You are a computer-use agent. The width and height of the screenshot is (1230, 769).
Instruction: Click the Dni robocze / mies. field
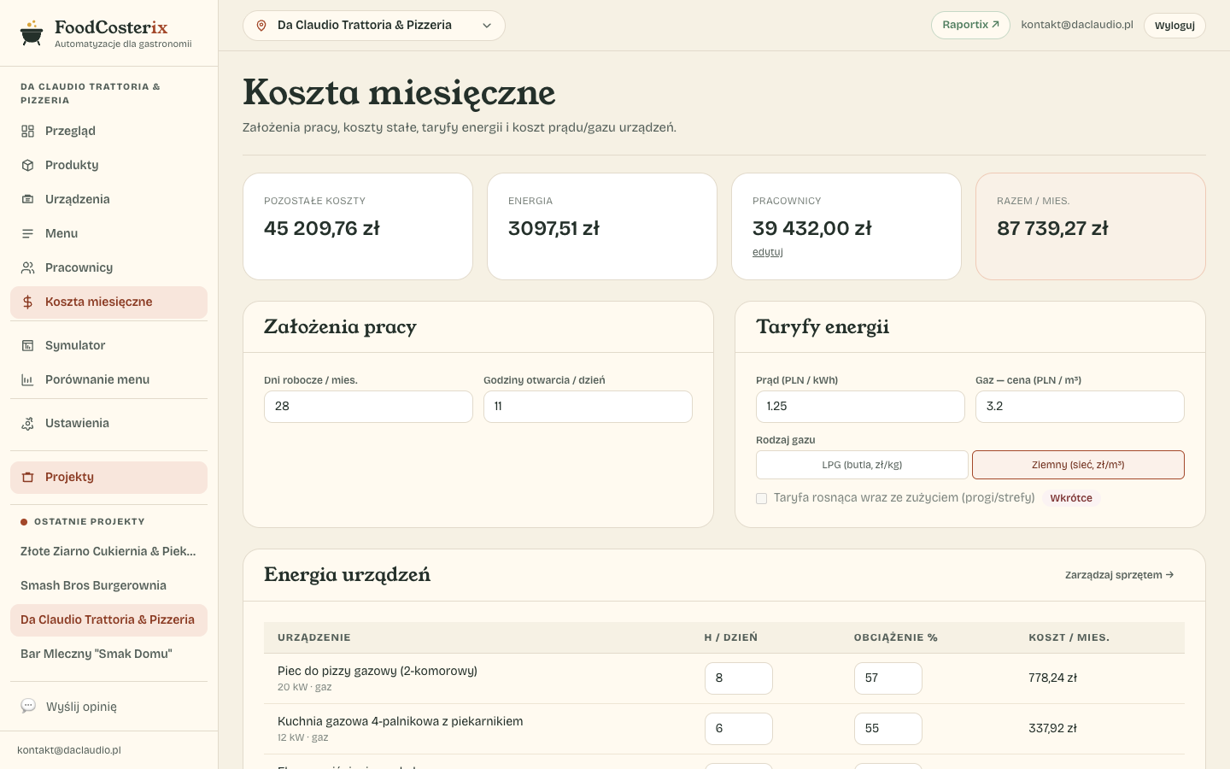[x=368, y=407]
